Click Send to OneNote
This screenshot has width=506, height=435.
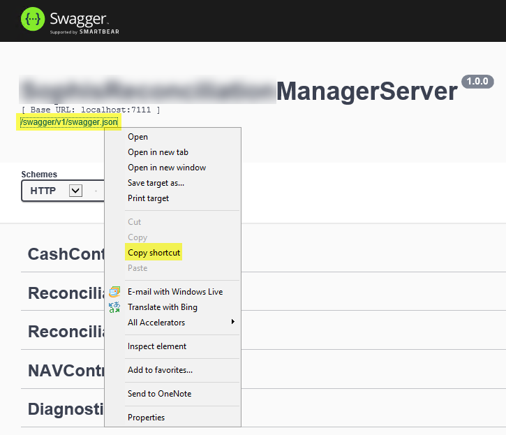[x=159, y=394]
